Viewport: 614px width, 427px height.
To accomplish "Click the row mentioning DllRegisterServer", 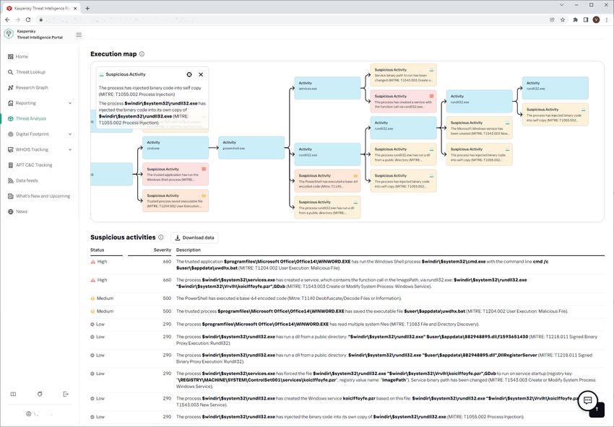I will pyautogui.click(x=347, y=358).
